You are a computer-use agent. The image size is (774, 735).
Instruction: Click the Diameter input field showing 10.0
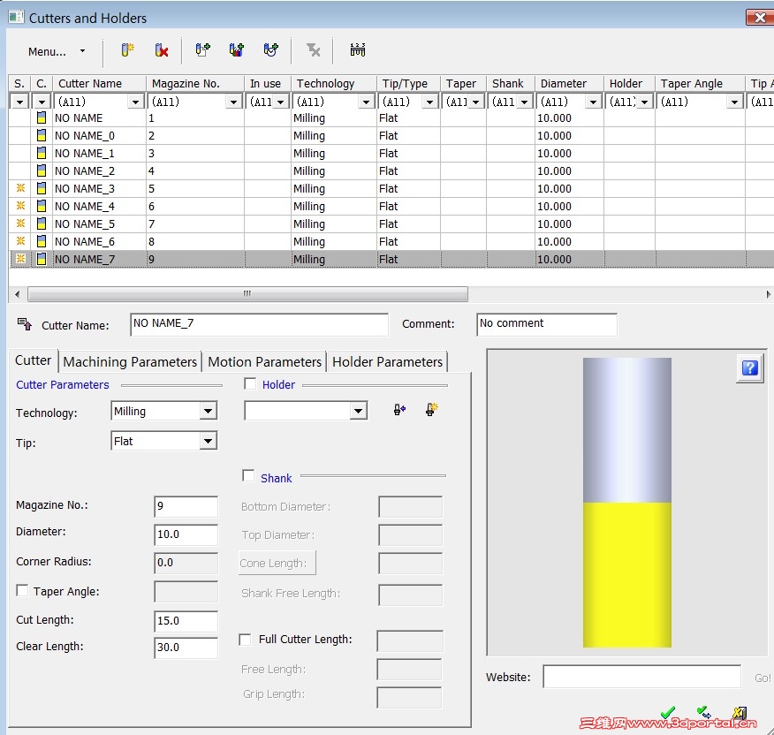[x=186, y=534]
